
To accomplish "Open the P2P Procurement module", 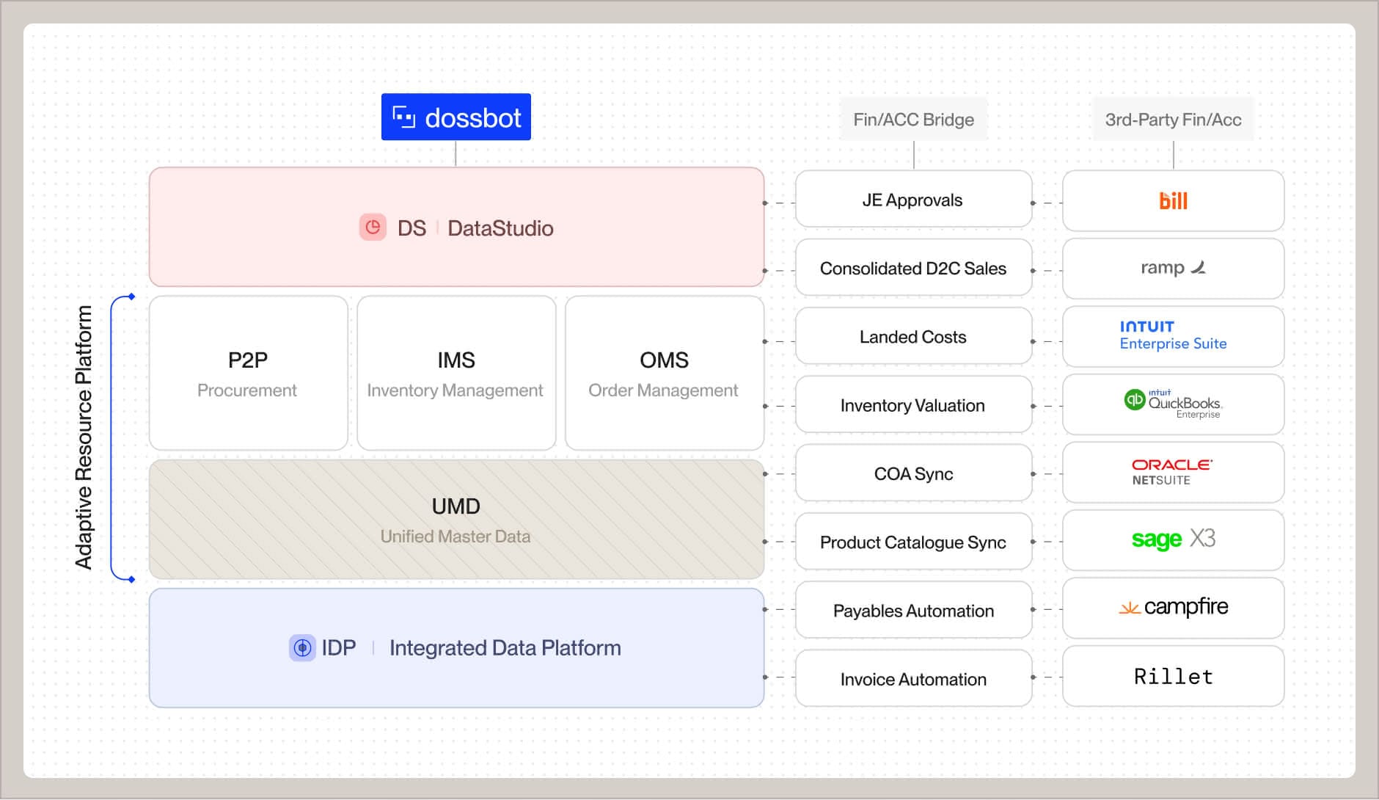I will [x=248, y=374].
